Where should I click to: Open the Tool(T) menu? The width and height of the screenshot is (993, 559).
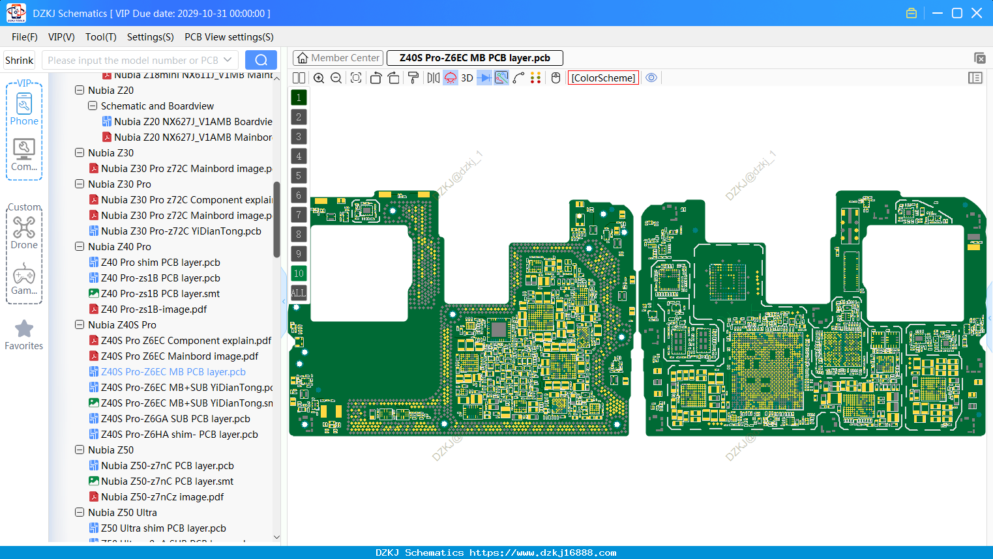[x=101, y=37]
